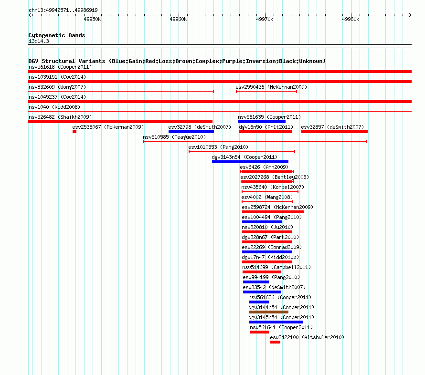This screenshot has width=425, height=375.
Task: Click the esv1004494 (Pang2010) label
Action: point(272,217)
